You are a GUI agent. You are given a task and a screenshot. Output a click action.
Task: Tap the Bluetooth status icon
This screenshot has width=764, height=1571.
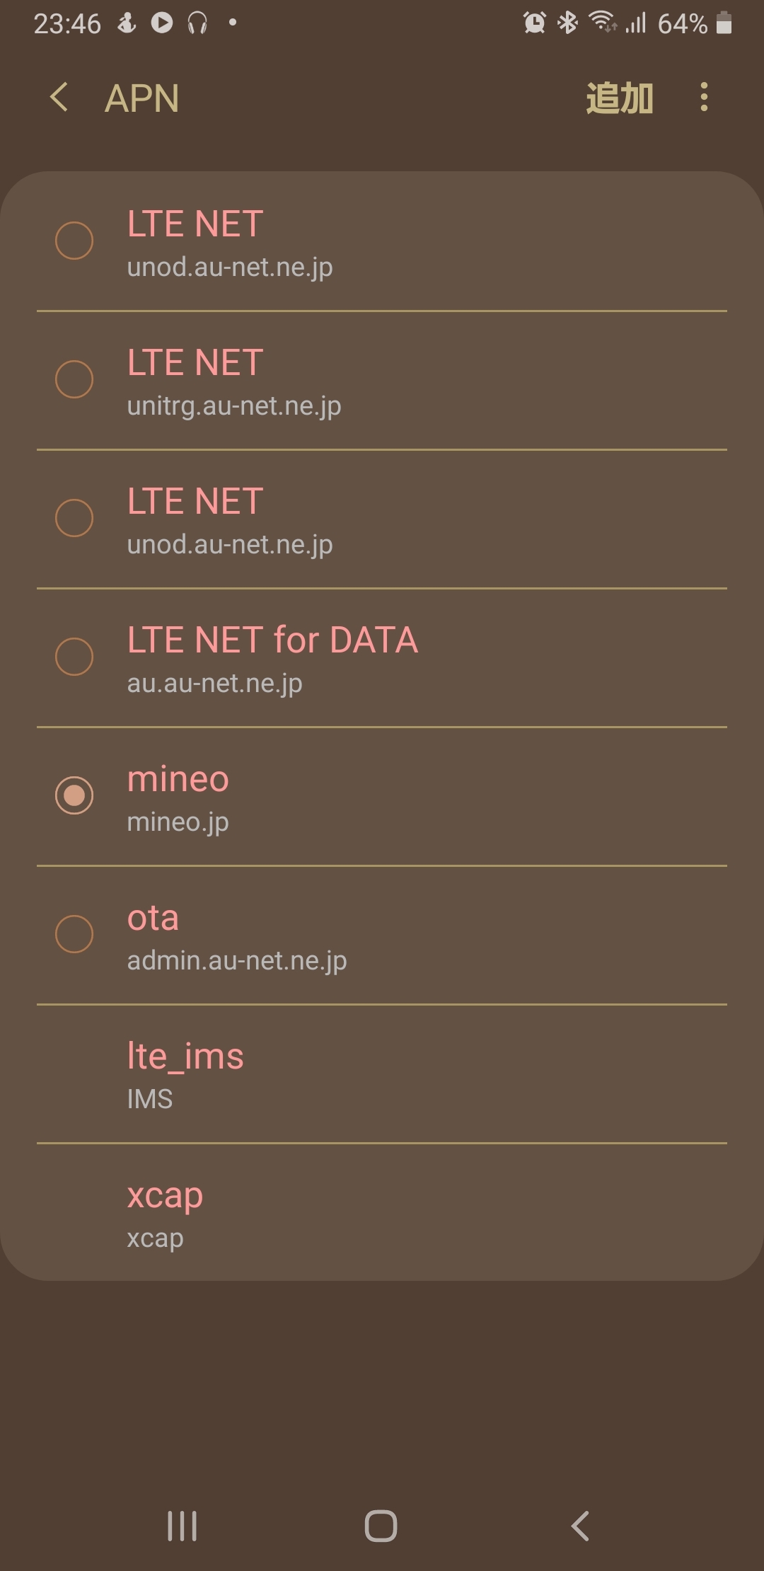567,23
